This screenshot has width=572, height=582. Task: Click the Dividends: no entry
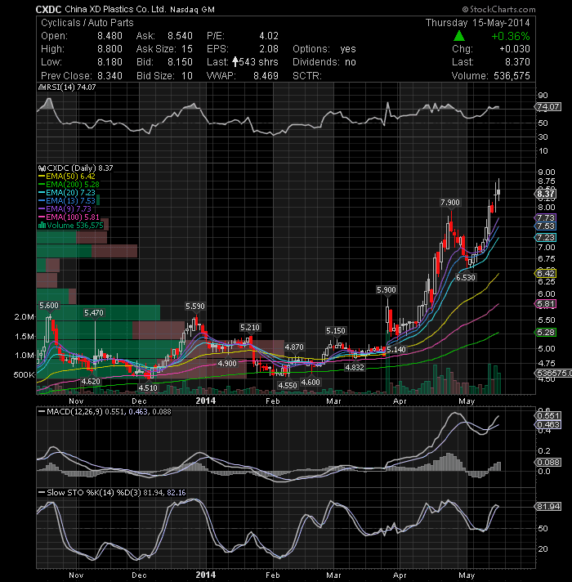coord(324,62)
